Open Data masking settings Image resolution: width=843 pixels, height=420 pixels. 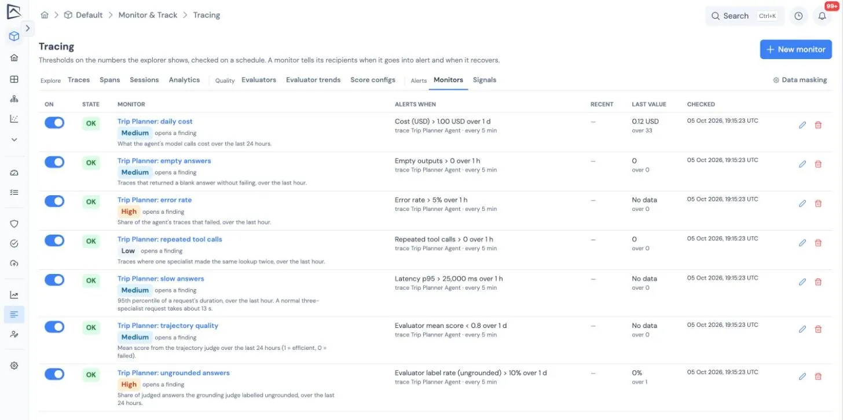coord(800,80)
